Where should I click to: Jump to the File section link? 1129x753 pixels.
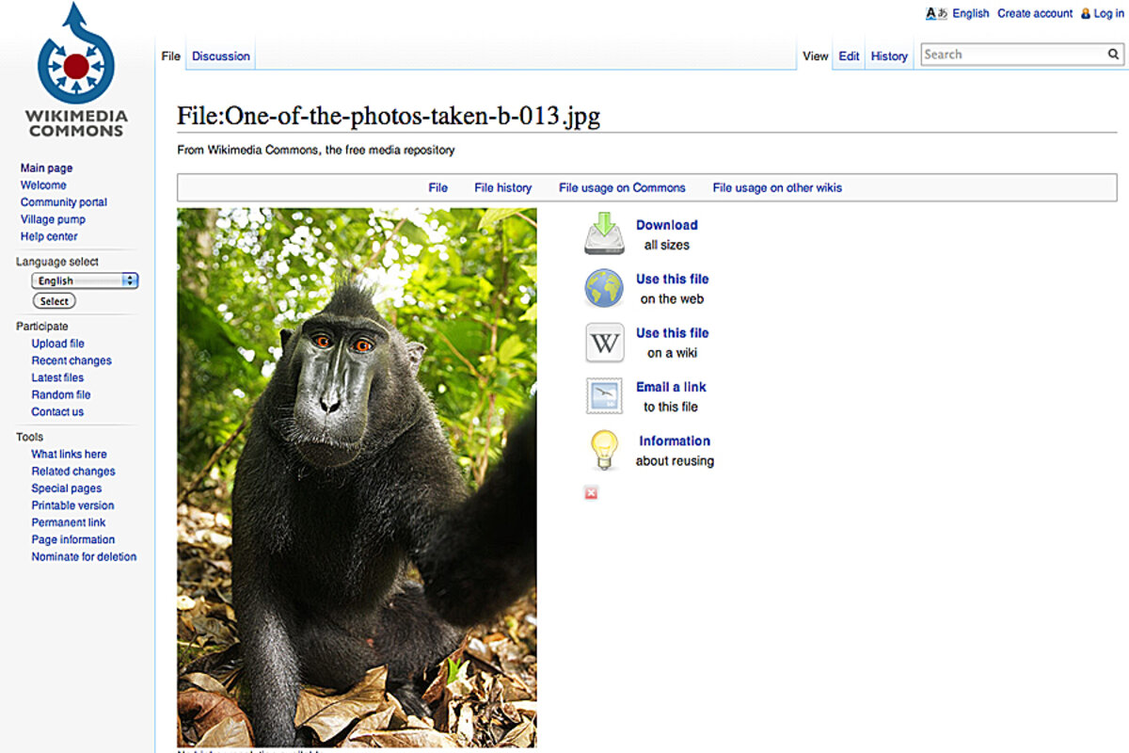(438, 187)
